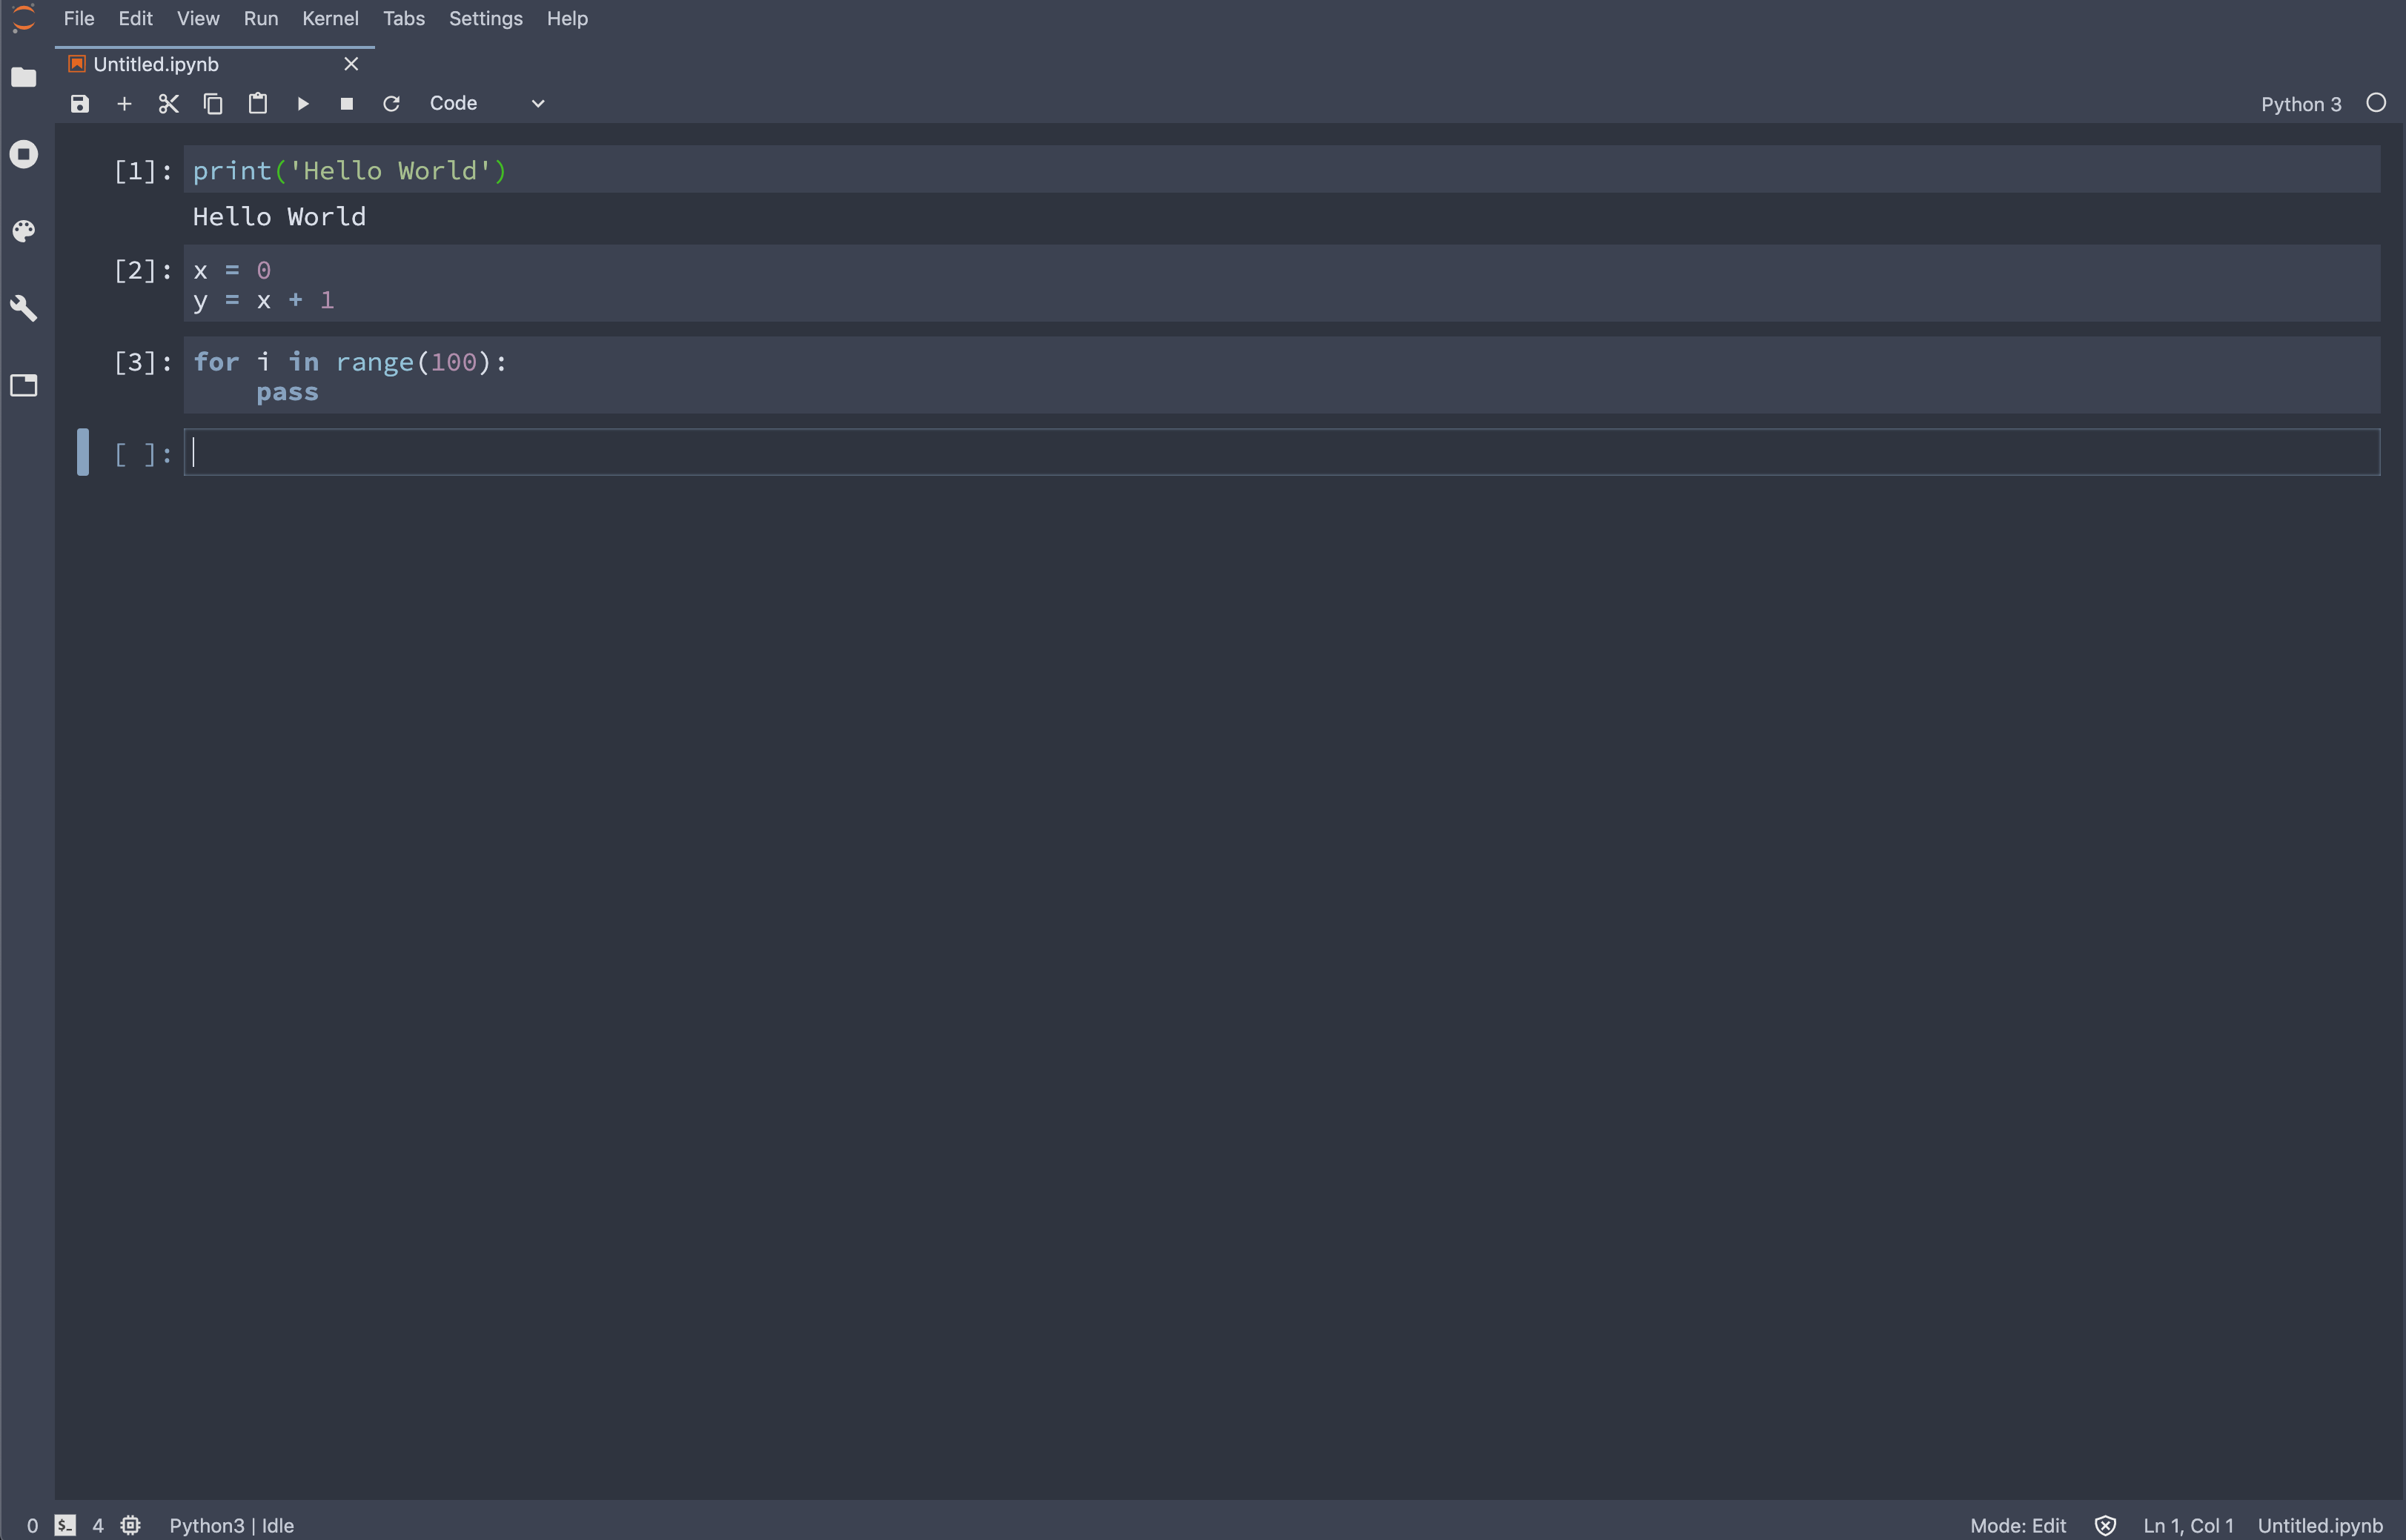2406x1540 pixels.
Task: Copy the selected cell
Action: (x=213, y=104)
